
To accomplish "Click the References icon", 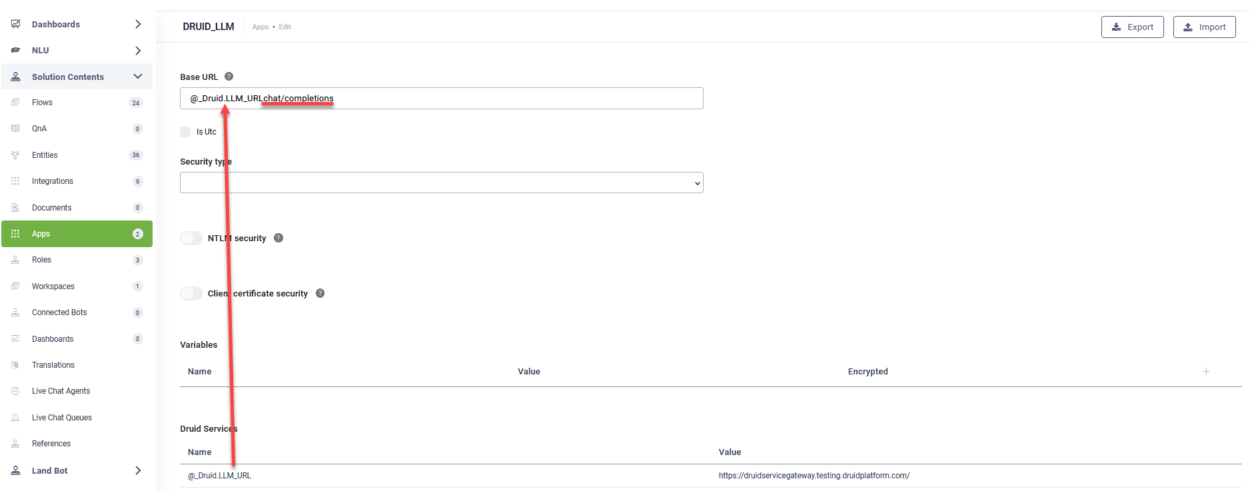I will click(x=15, y=444).
